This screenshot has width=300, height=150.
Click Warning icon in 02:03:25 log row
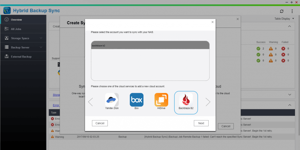[52, 137]
